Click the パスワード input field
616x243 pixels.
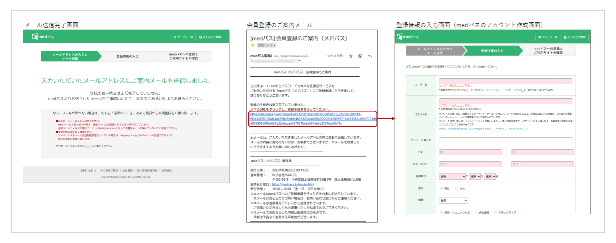click(x=505, y=102)
